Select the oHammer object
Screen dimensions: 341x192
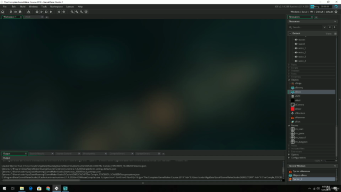pos(300,117)
